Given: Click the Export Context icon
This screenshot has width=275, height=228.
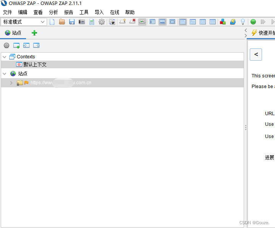Looking at the screenshot, I should click(x=36, y=45).
